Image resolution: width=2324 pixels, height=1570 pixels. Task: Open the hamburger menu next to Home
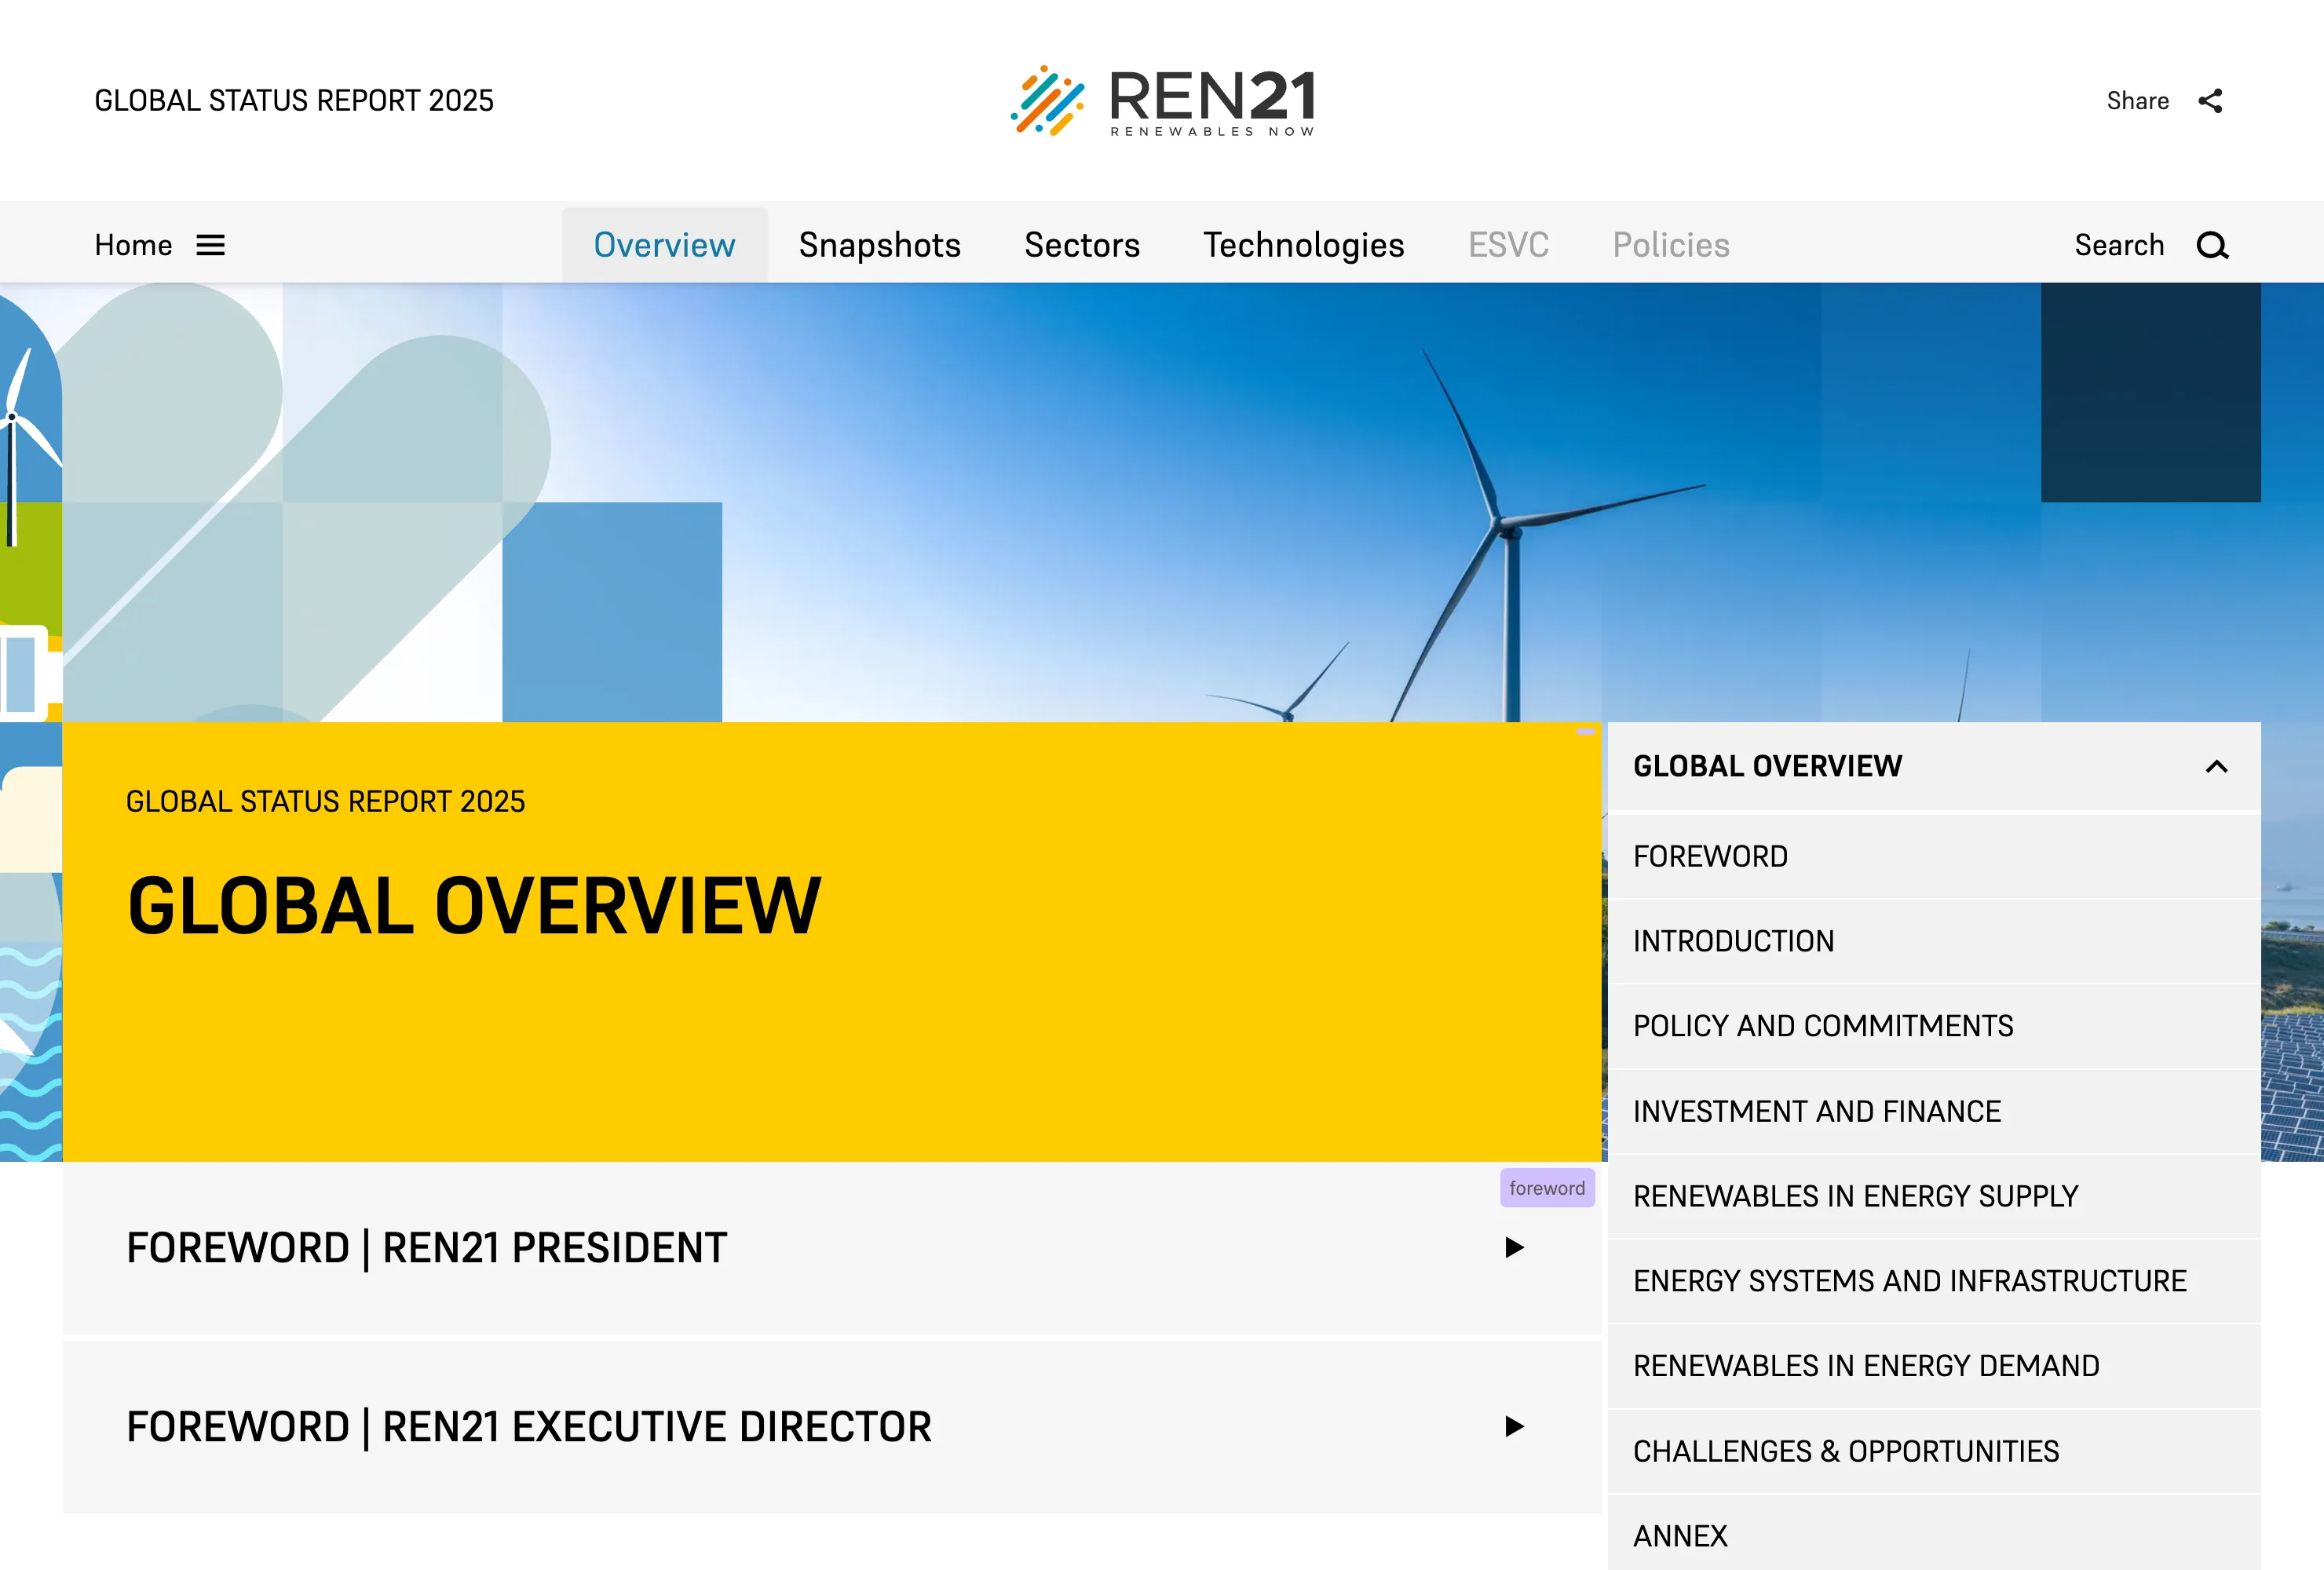[x=211, y=245]
